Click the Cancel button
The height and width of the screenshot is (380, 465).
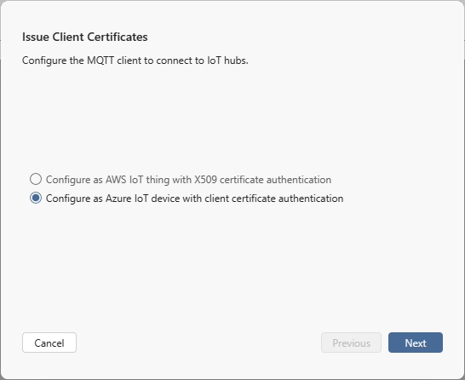point(49,343)
